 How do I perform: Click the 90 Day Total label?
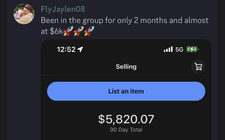(126, 130)
